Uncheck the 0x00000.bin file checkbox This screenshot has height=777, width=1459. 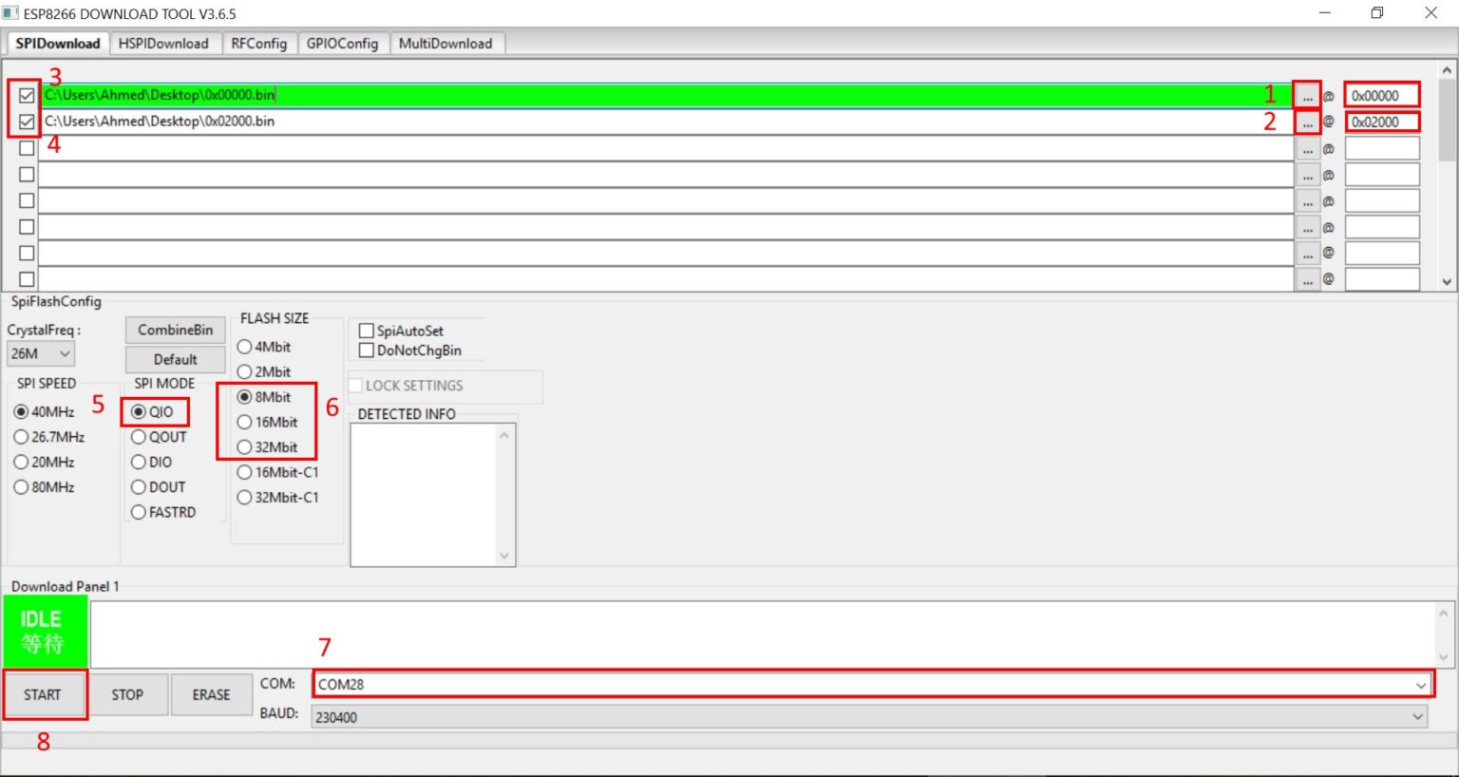[27, 96]
